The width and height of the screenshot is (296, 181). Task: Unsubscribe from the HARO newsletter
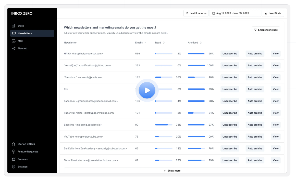(x=230, y=54)
